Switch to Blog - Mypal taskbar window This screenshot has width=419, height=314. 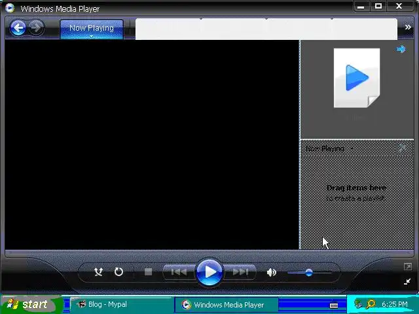(121, 304)
